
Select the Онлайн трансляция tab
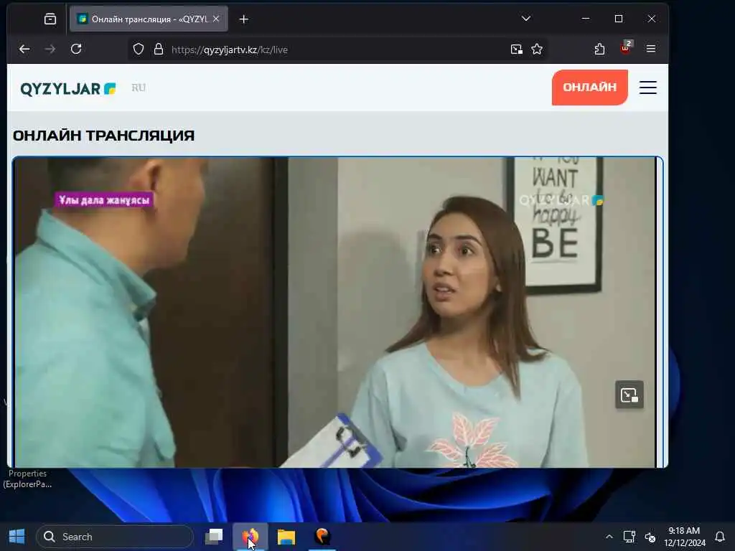[x=149, y=19]
